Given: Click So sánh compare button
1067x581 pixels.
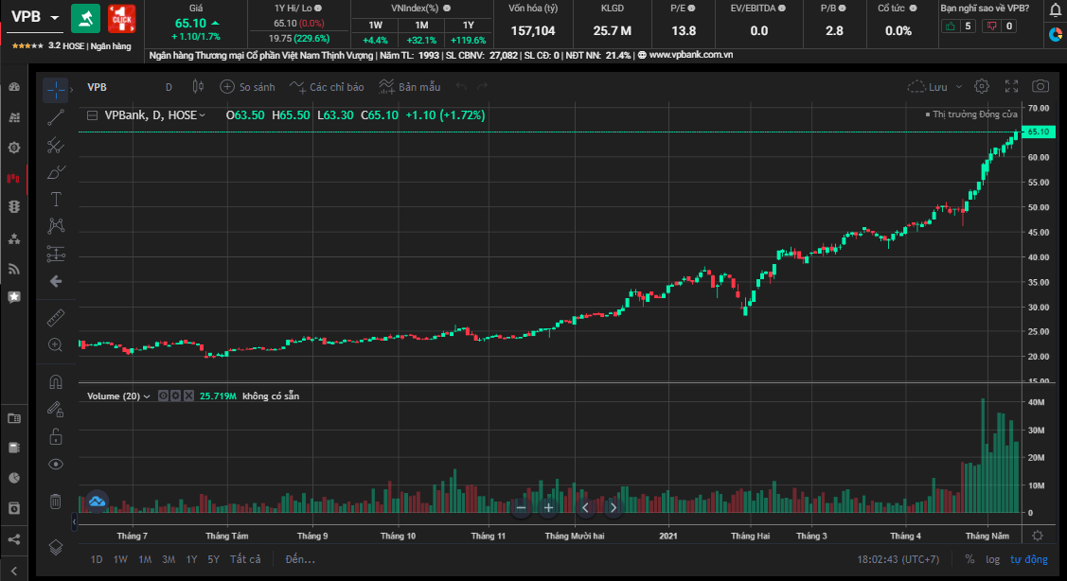Looking at the screenshot, I should [247, 87].
